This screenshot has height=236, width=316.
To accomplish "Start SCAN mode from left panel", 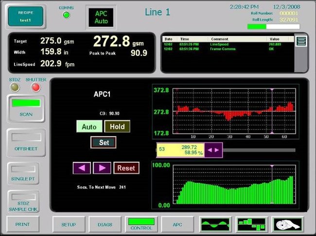I will point(26,108).
